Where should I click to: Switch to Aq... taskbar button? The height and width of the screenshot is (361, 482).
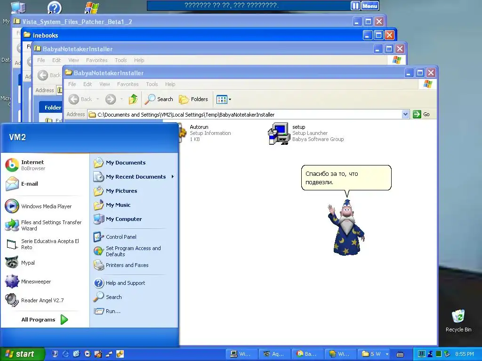click(274, 354)
